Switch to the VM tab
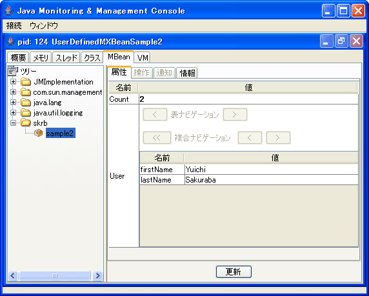 (143, 57)
